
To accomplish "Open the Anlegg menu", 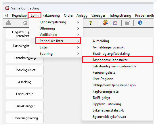I will pos(82,15).
